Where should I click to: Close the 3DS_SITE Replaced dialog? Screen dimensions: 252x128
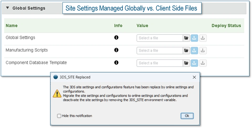pyautogui.click(x=194, y=77)
